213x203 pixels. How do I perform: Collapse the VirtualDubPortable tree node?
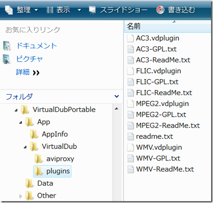16,111
